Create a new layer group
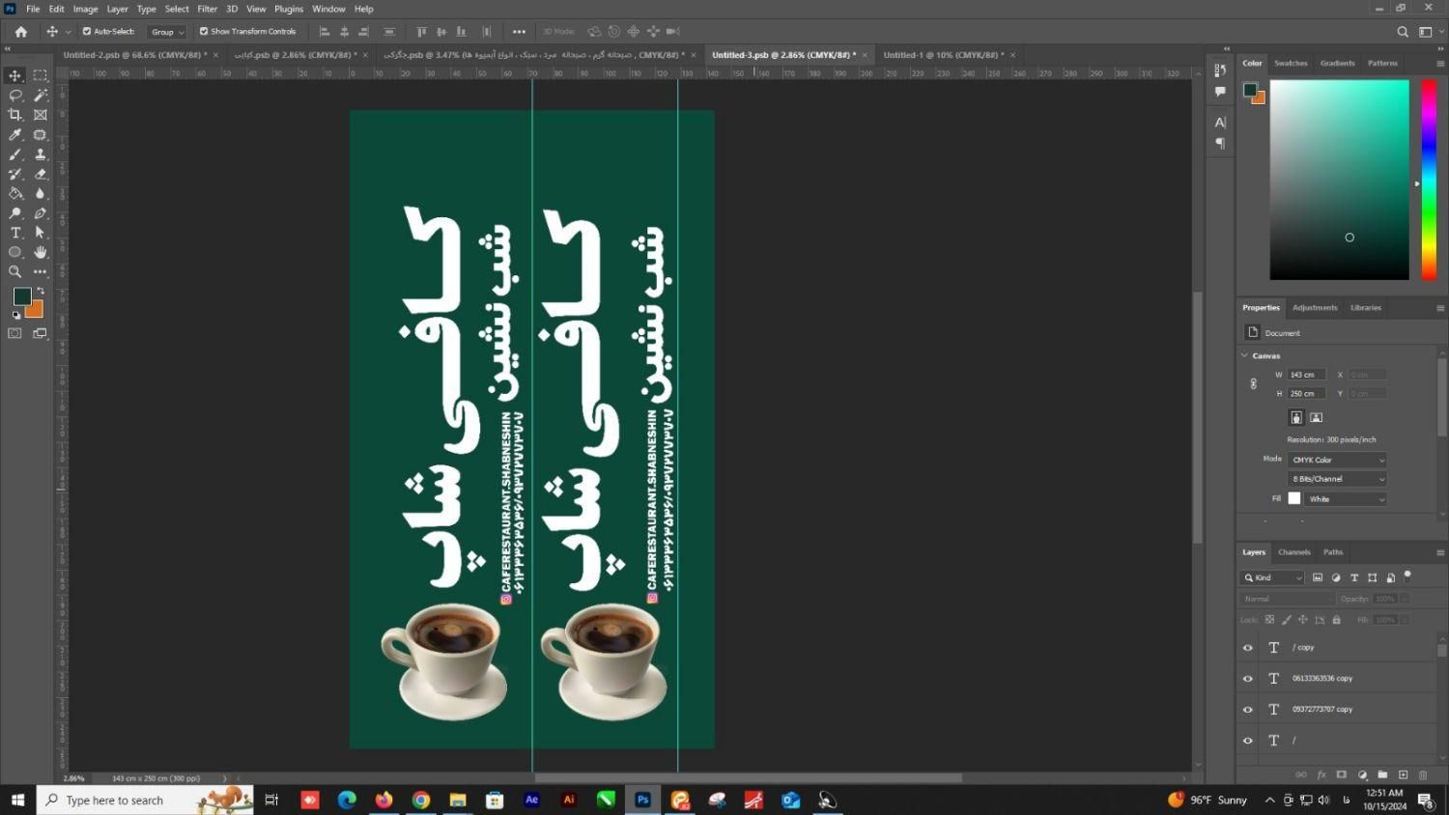Viewport: 1449px width, 815px height. (1382, 774)
